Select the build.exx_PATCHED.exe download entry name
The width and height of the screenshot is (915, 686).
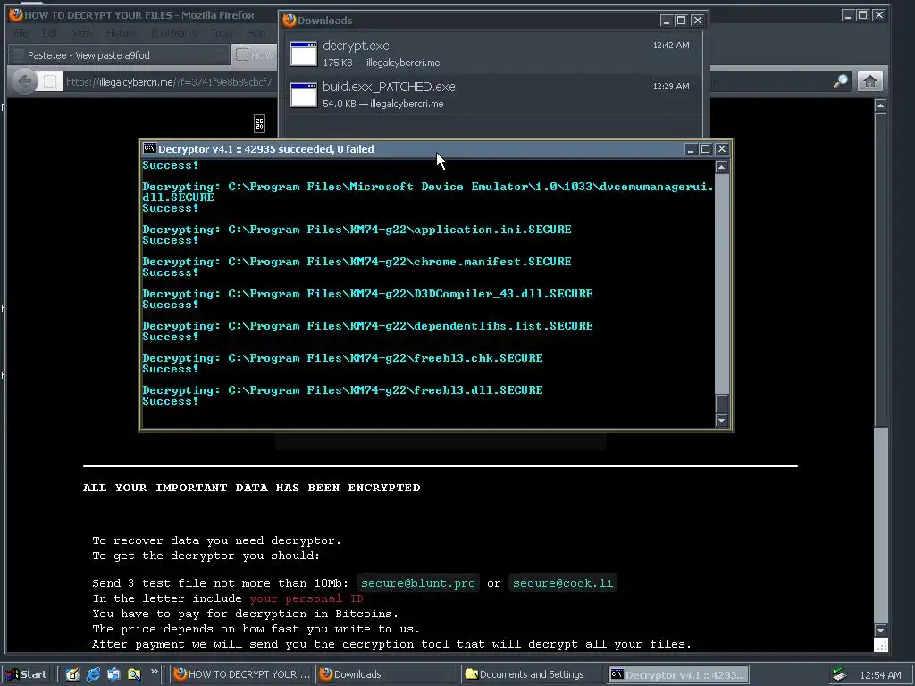coord(390,87)
